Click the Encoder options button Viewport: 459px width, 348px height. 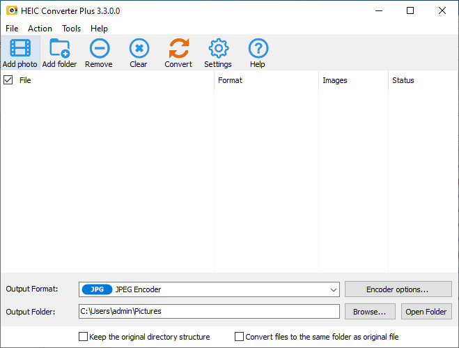pyautogui.click(x=398, y=289)
